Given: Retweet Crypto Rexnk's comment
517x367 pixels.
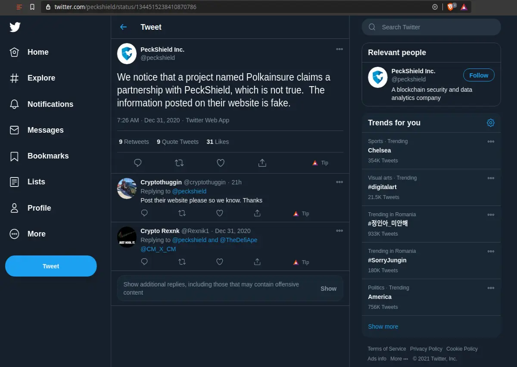Looking at the screenshot, I should (182, 262).
